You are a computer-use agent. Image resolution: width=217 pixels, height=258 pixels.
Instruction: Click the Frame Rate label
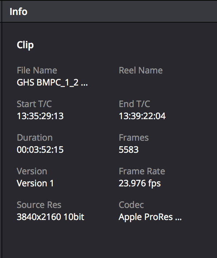click(x=142, y=171)
